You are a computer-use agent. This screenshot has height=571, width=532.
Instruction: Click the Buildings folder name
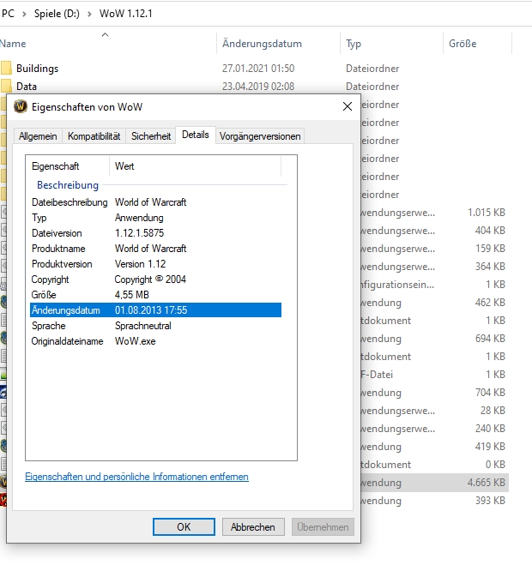coord(37,69)
